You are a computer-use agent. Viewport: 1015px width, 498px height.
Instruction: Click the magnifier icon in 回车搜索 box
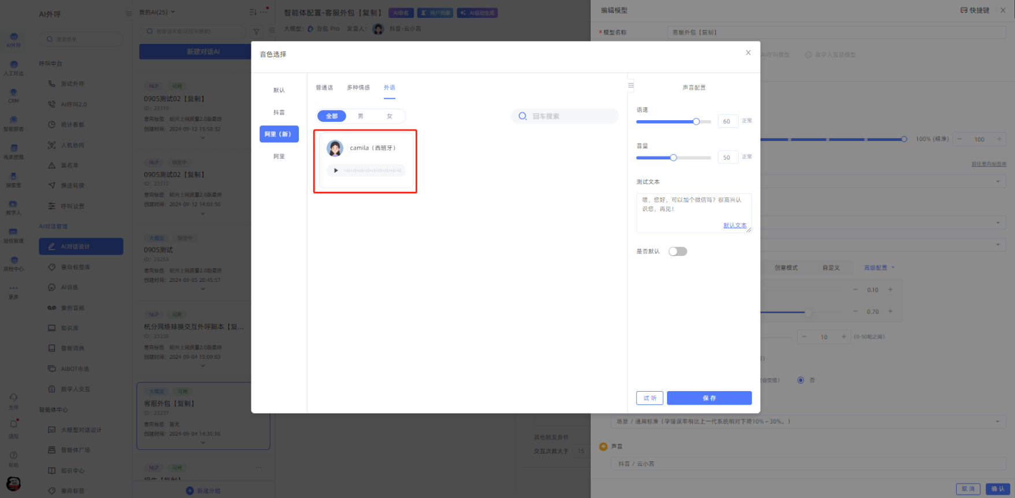(523, 116)
